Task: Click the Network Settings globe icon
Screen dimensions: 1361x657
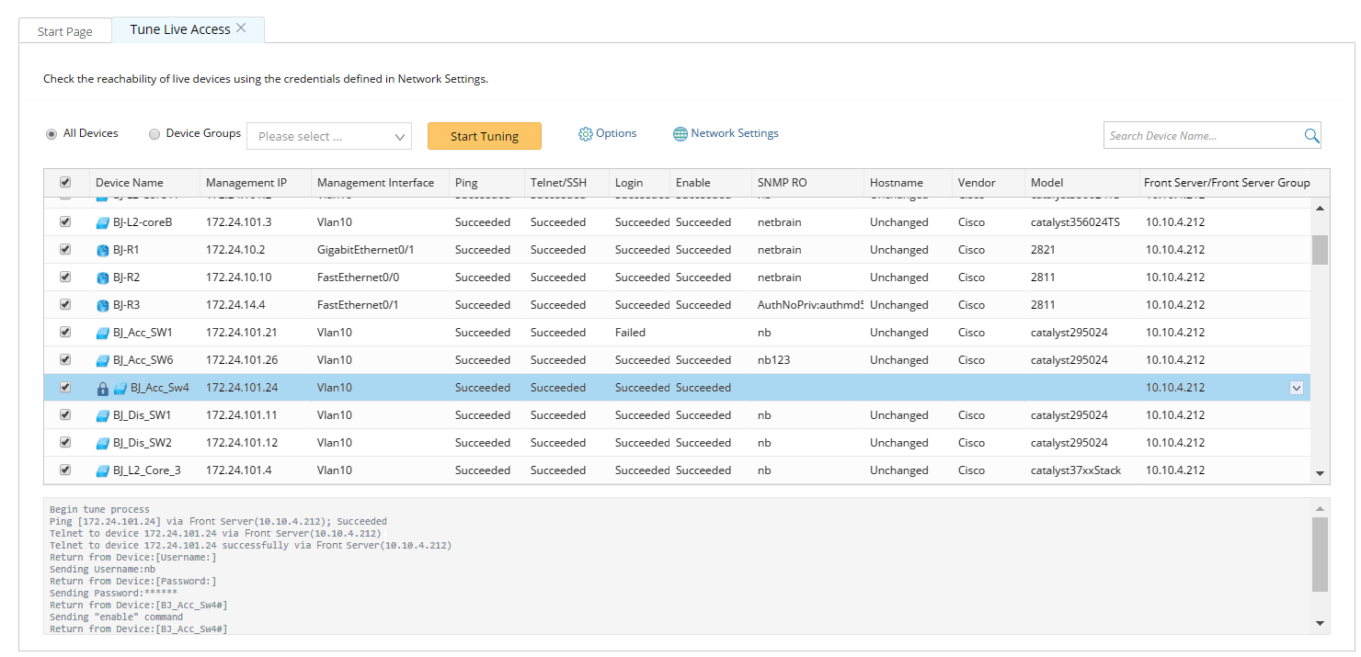Action: click(680, 134)
